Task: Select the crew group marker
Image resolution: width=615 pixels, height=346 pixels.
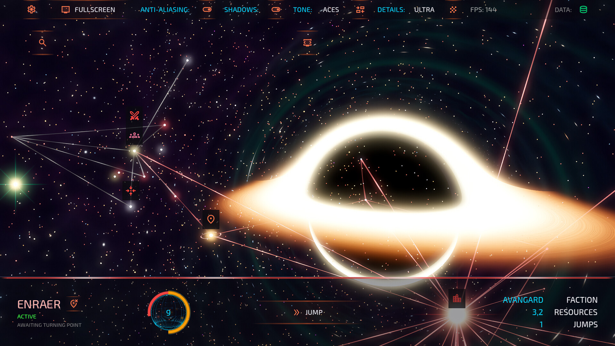Action: click(x=135, y=136)
